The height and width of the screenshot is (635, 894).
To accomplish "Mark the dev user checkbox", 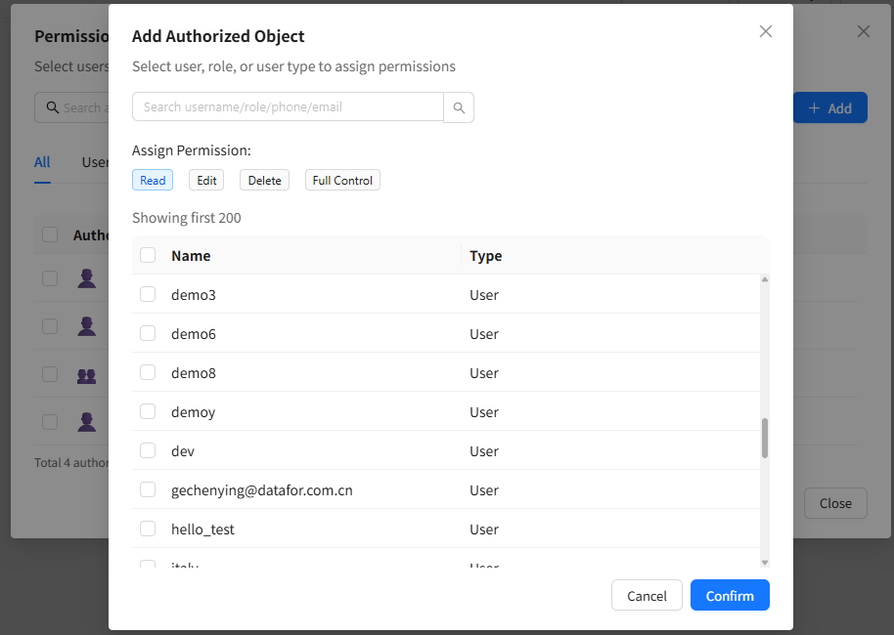I will (x=148, y=450).
